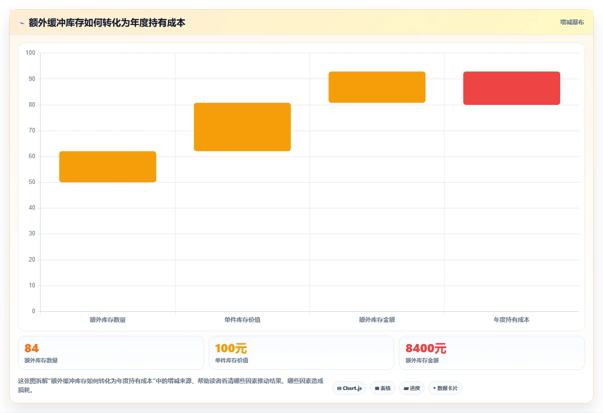Click the title 额外缓冲库存如何转化为年度持有成本
The height and width of the screenshot is (413, 603).
[107, 23]
